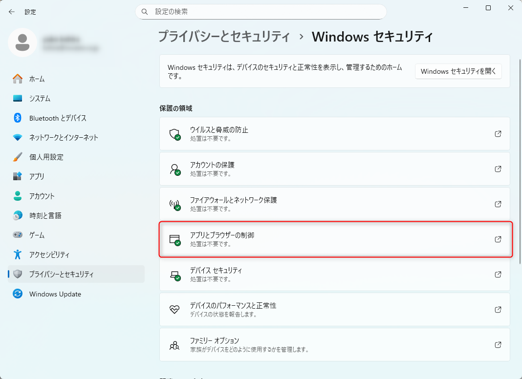Select Bluetooth とデバイス in the sidebar
The width and height of the screenshot is (522, 379).
[x=76, y=118]
